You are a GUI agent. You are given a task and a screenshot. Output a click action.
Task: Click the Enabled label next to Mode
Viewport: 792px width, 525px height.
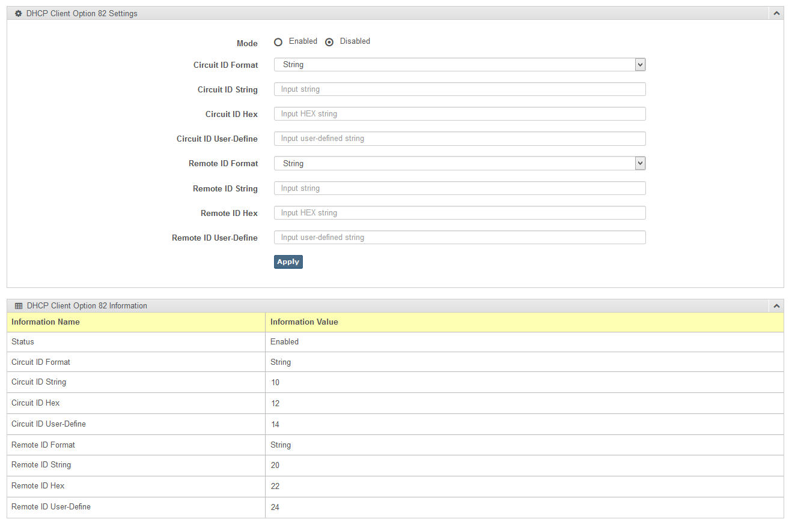(303, 41)
